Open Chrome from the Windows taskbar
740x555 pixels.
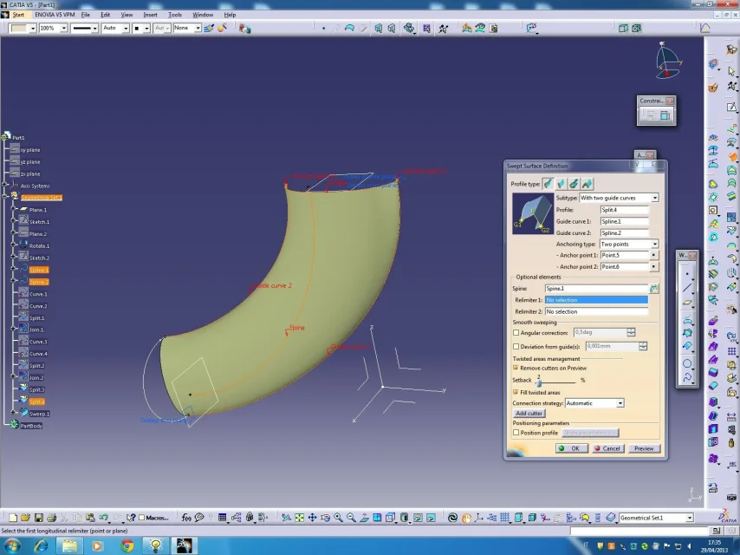pos(127,546)
